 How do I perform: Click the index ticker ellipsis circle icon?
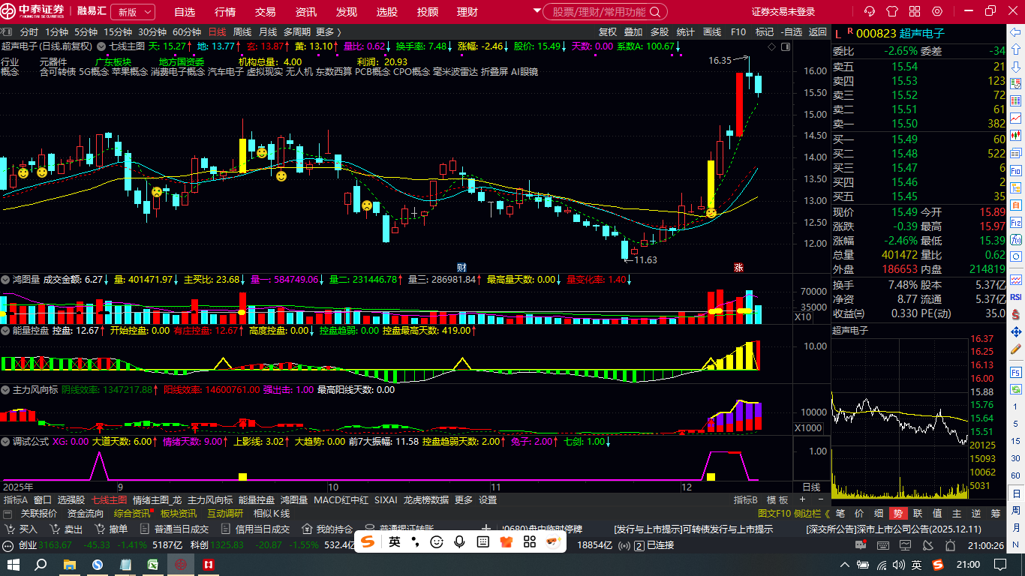[x=8, y=545]
